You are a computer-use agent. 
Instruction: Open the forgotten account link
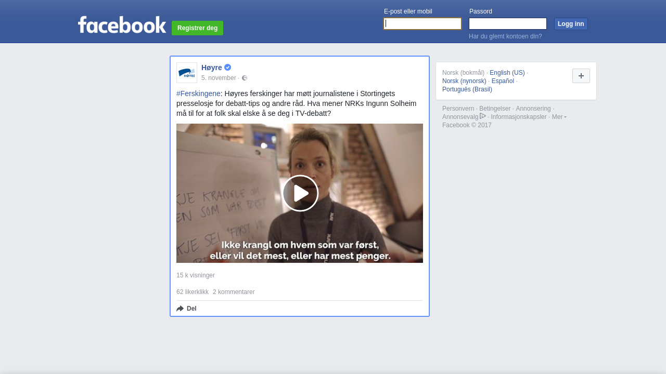505,36
